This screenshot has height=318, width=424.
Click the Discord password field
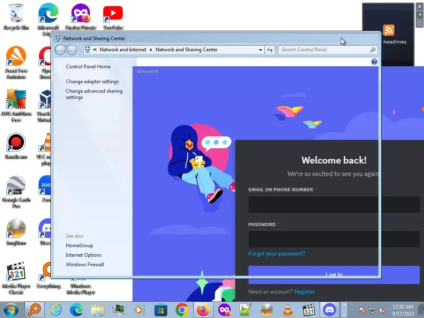[x=334, y=239]
